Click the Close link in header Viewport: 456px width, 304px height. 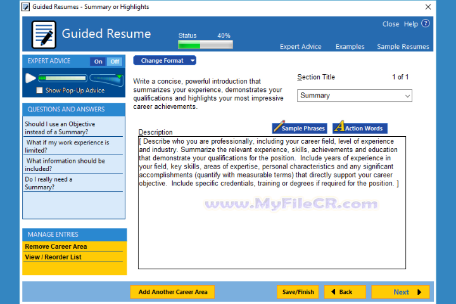[x=391, y=24]
